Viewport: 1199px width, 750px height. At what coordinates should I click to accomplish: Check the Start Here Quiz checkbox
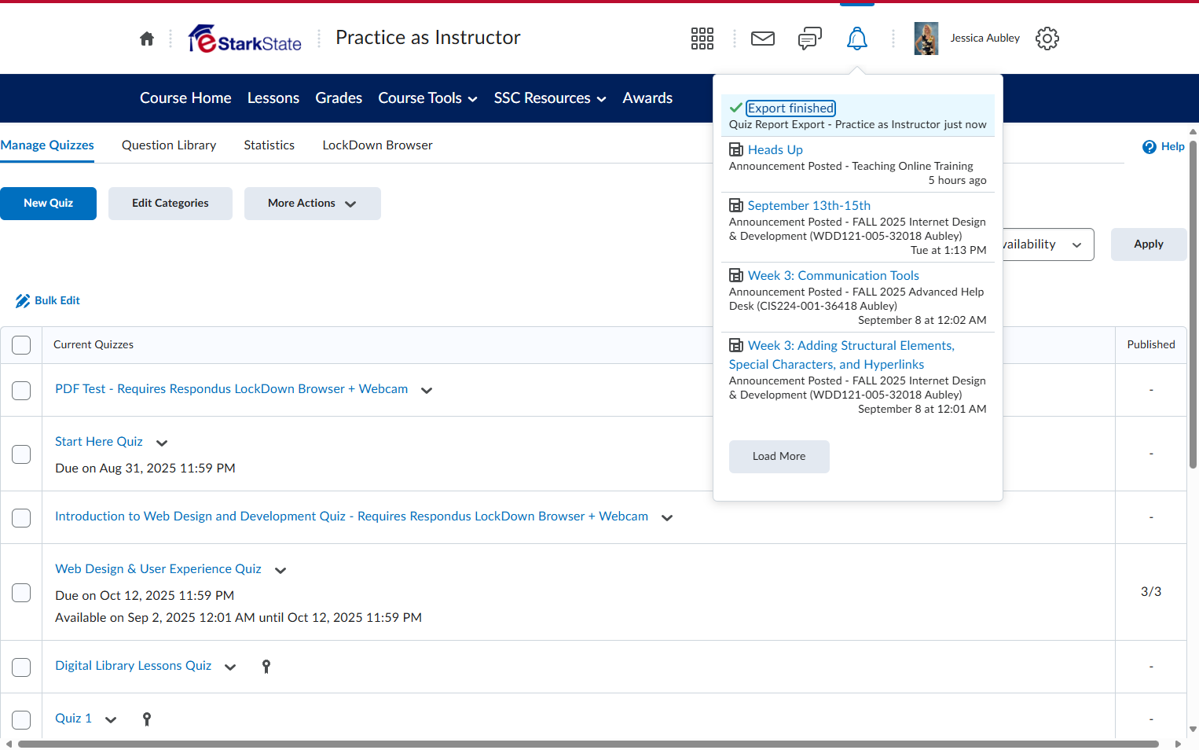[x=21, y=454]
